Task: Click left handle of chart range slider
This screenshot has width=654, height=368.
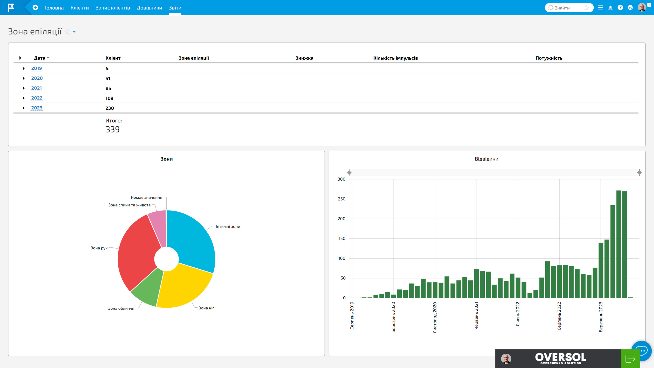Action: (x=349, y=173)
